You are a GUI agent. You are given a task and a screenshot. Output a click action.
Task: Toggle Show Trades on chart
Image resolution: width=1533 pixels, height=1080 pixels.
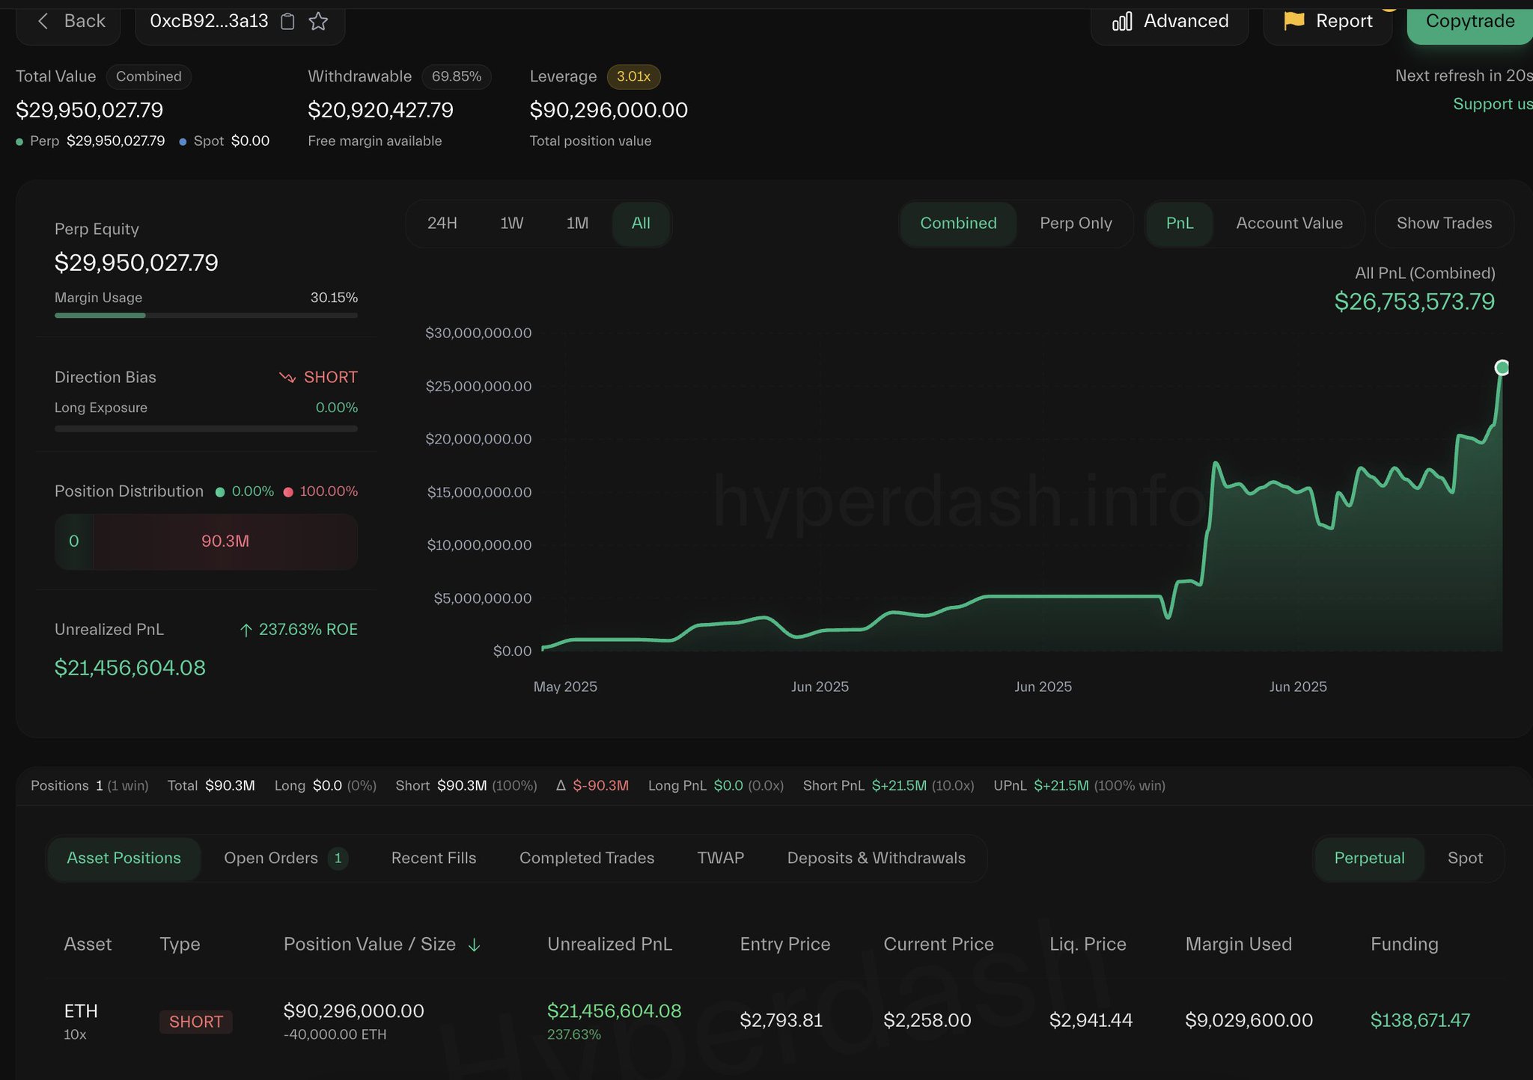coord(1444,223)
